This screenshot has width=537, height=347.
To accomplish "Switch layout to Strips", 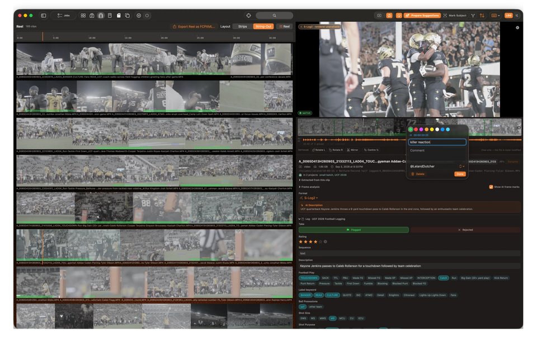I will (x=242, y=26).
